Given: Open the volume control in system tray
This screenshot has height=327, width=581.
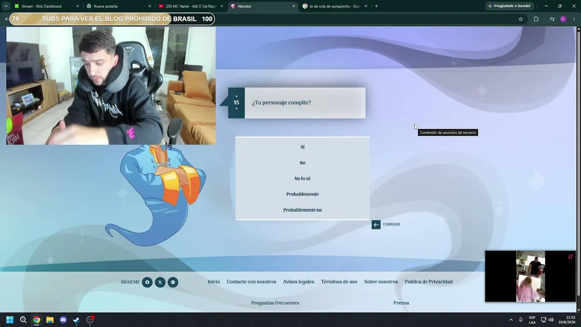Looking at the screenshot, I should pyautogui.click(x=551, y=320).
